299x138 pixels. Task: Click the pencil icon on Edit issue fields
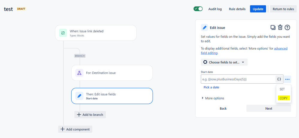coord(79,96)
